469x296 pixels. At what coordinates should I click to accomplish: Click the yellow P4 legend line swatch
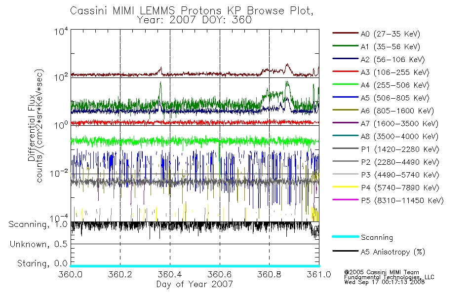pyautogui.click(x=346, y=187)
